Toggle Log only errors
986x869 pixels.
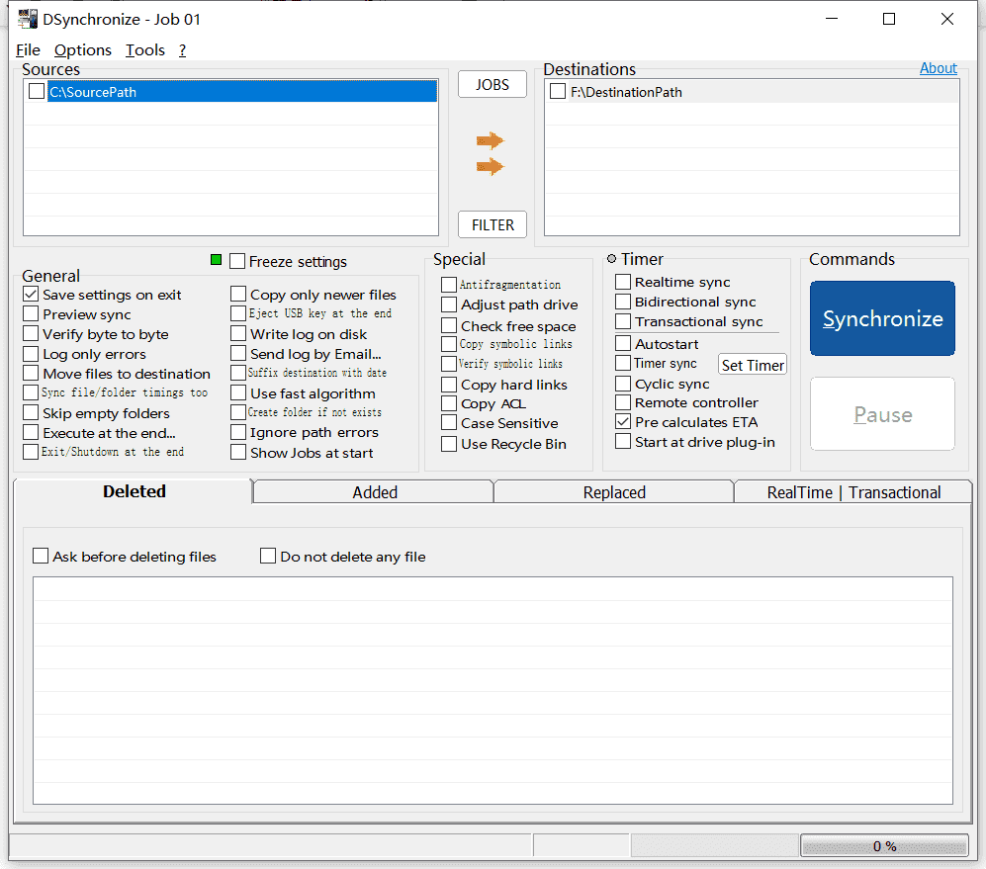point(31,353)
